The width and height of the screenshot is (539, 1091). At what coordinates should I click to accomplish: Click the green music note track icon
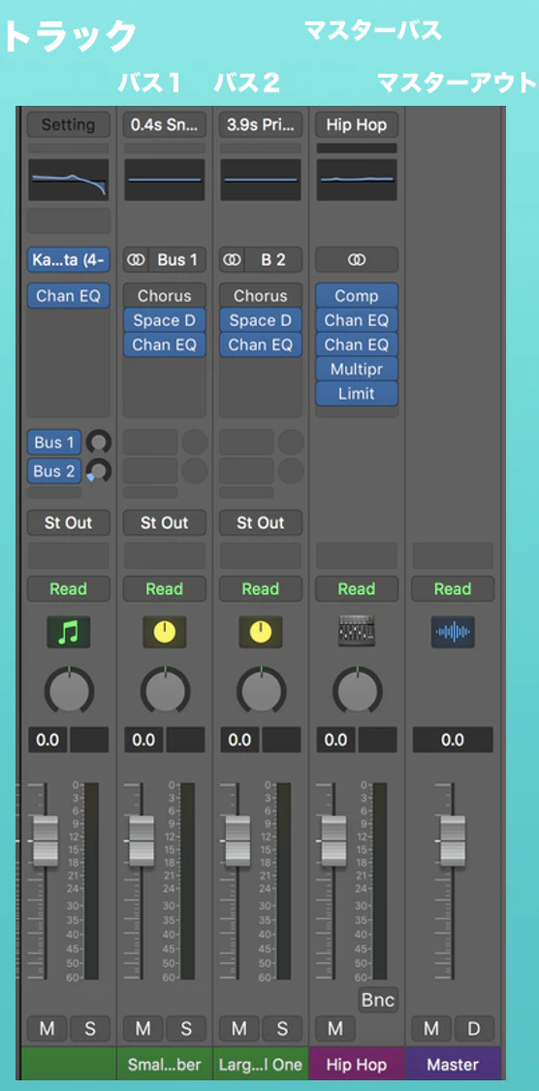pos(68,632)
